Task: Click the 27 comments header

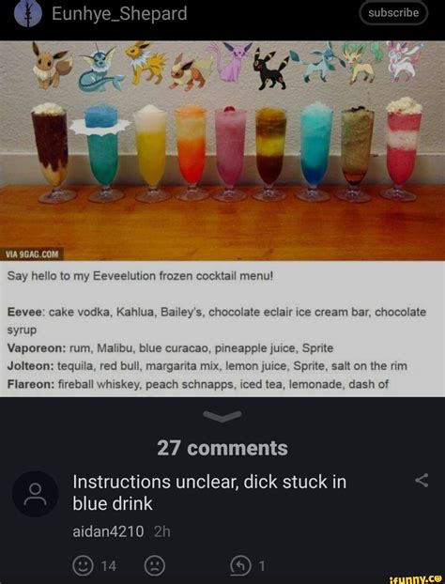Action: coord(222,448)
